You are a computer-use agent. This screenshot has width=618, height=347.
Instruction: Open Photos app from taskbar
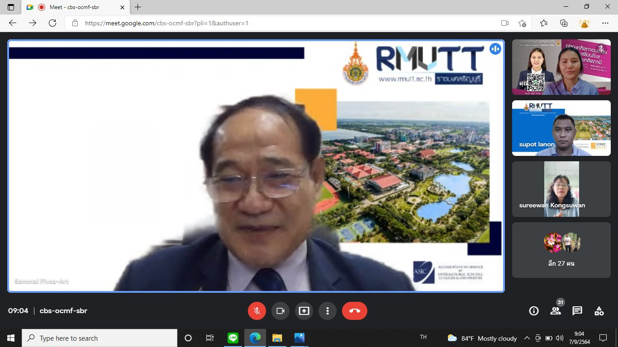coord(299,338)
